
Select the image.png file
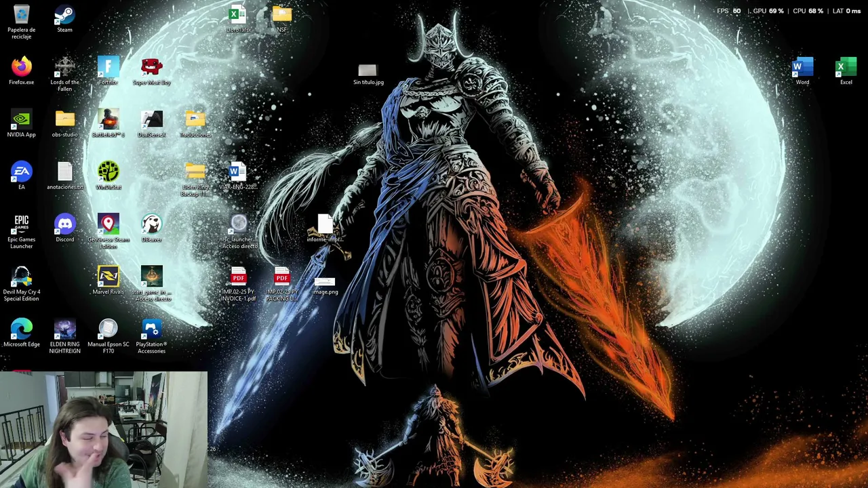[325, 285]
